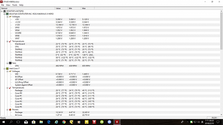Open the Action Center notification icon
This screenshot has width=223, height=125.
pyautogui.click(x=218, y=122)
